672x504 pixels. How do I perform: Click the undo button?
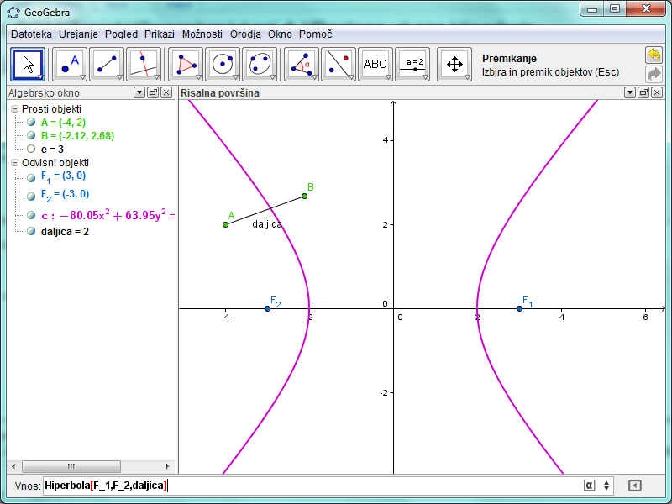pyautogui.click(x=654, y=55)
